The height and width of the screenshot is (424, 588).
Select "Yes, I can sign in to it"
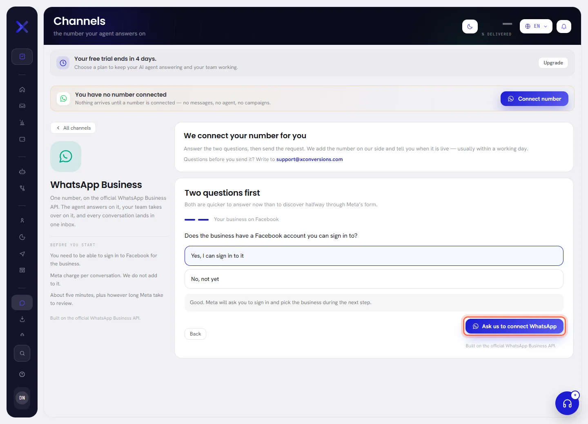(x=374, y=256)
